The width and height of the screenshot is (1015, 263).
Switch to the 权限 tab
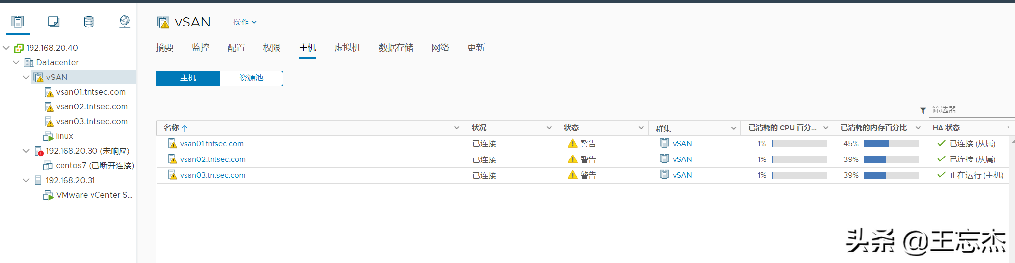(x=272, y=48)
